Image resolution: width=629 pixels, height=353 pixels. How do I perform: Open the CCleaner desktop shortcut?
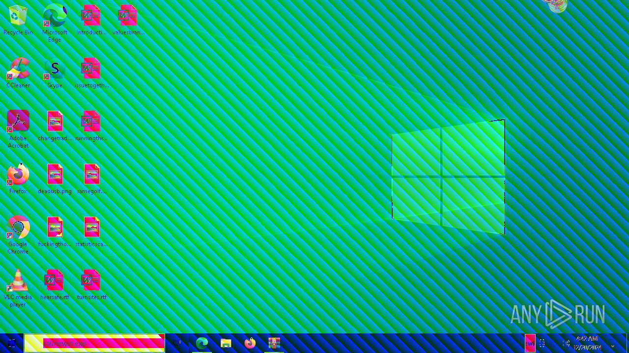click(x=18, y=73)
